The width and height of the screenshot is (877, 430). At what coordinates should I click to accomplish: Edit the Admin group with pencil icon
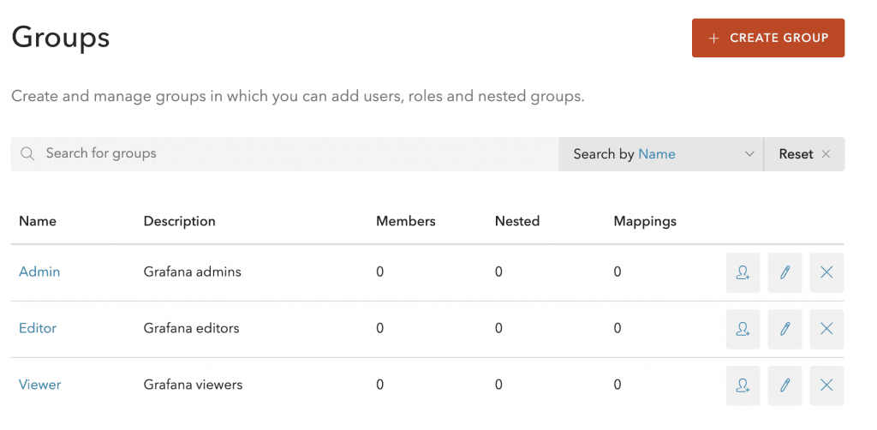tap(785, 272)
